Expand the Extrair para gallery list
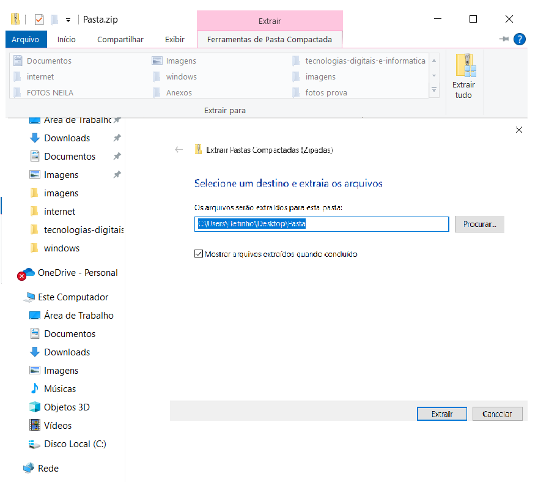The height and width of the screenshot is (482, 538). (434, 91)
